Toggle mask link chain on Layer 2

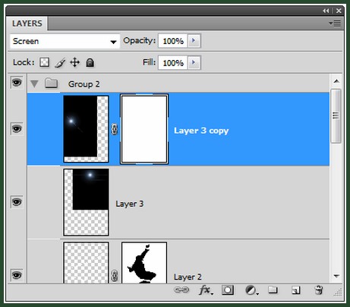(x=115, y=276)
